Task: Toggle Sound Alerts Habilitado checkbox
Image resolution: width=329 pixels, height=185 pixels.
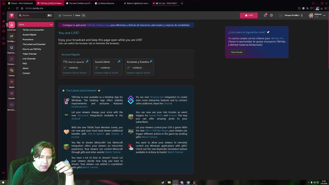Action: (x=97, y=68)
